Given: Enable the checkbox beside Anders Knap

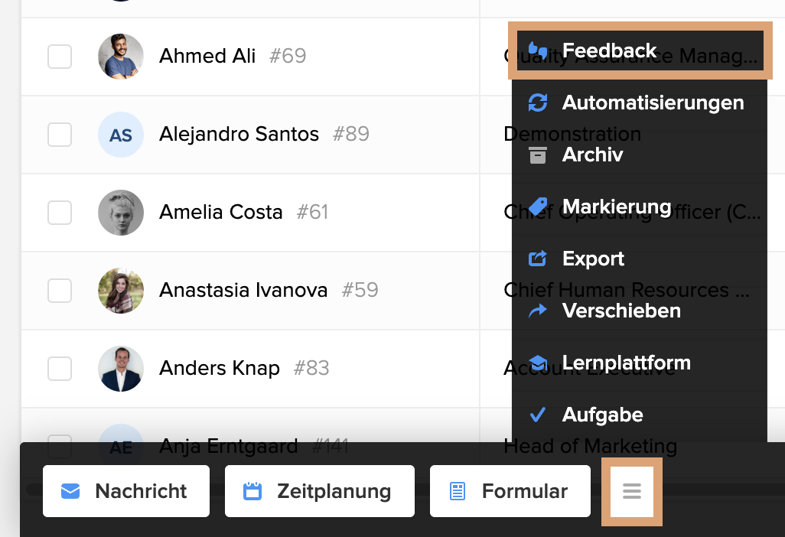Looking at the screenshot, I should pos(60,369).
